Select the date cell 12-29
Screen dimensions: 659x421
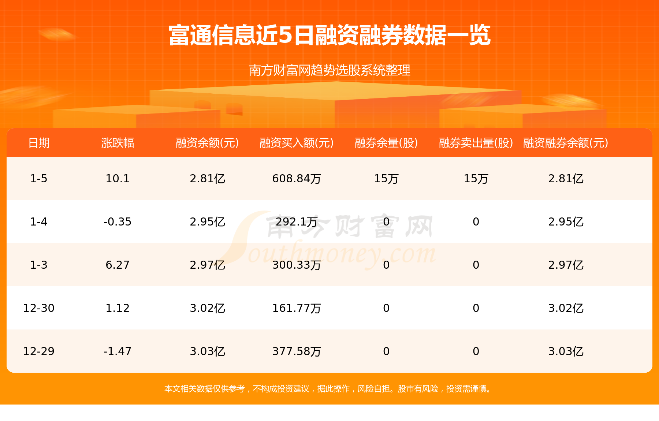point(39,351)
